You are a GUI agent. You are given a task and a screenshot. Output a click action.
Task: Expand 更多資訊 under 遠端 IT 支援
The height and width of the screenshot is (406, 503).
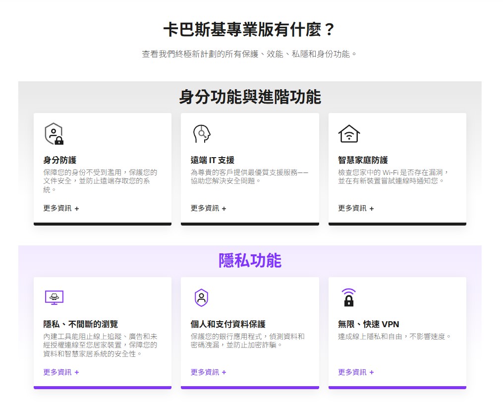pos(209,208)
